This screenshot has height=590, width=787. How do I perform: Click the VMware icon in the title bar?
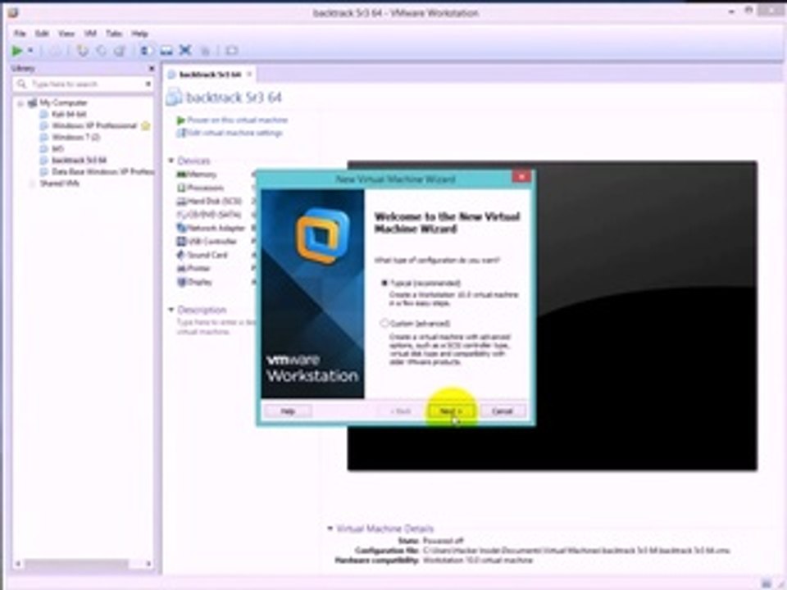(x=13, y=12)
